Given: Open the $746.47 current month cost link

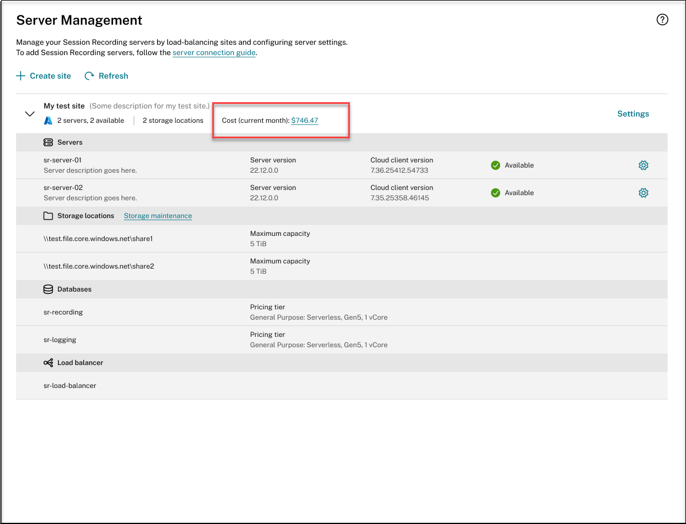Looking at the screenshot, I should click(x=305, y=121).
